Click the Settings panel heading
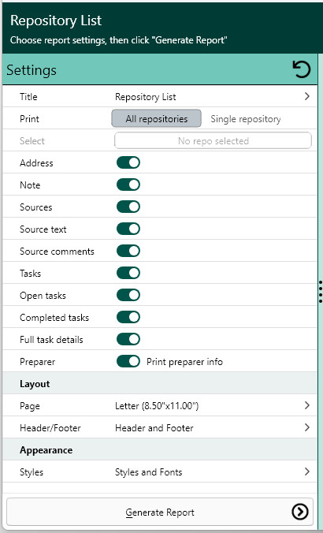This screenshot has height=533, width=323. (32, 70)
